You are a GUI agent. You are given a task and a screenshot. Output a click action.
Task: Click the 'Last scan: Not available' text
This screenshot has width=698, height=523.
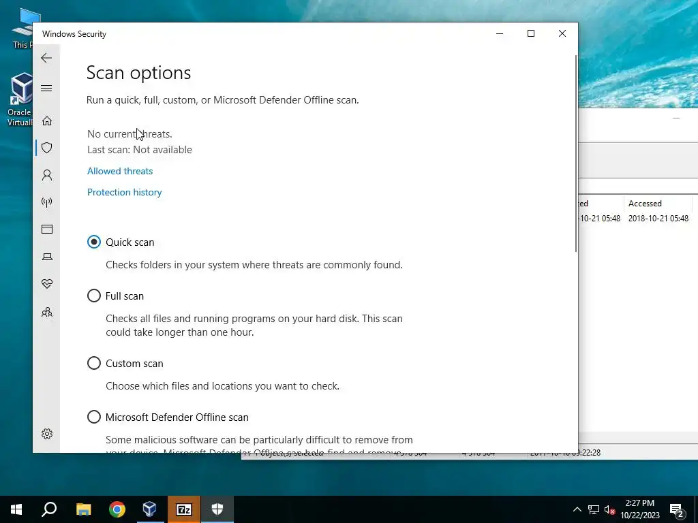pyautogui.click(x=139, y=149)
